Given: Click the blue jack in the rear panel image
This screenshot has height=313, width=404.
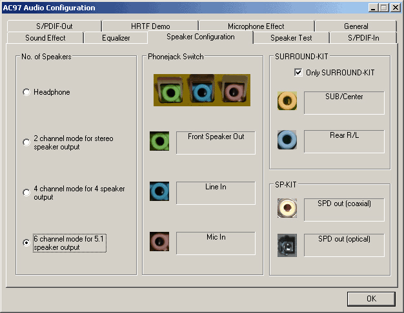Looking at the screenshot, I should point(202,92).
